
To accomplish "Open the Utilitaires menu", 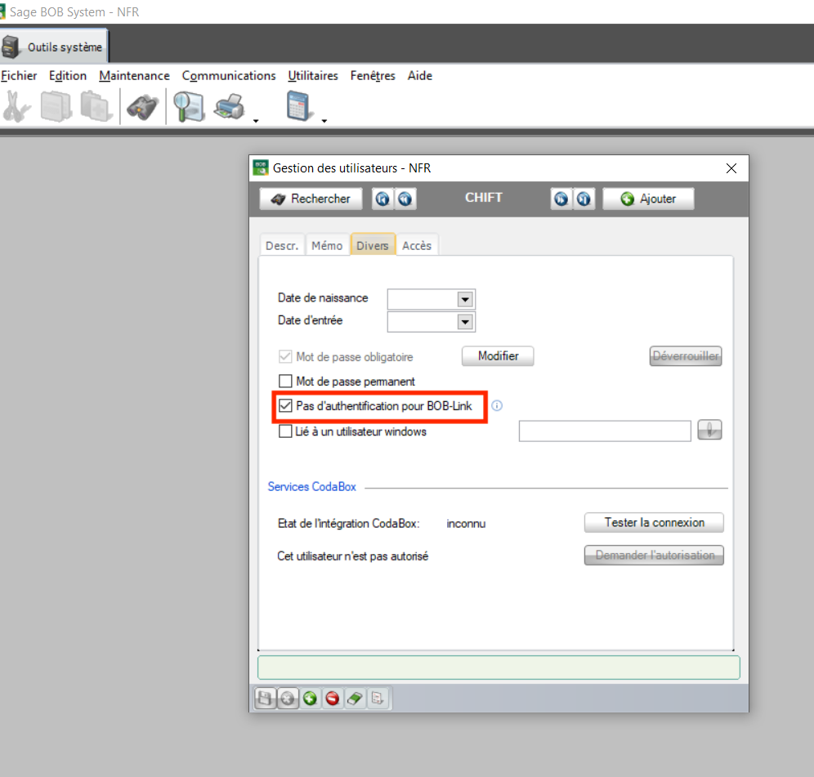I will coord(312,76).
